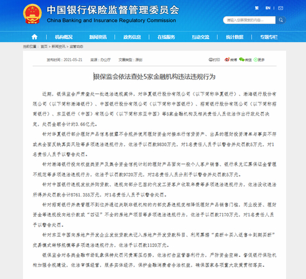
Task: Open the 互动交流 menu
Action: [x=201, y=37]
